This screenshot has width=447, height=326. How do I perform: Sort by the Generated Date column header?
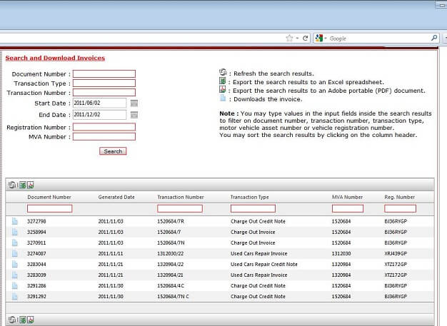click(x=116, y=197)
